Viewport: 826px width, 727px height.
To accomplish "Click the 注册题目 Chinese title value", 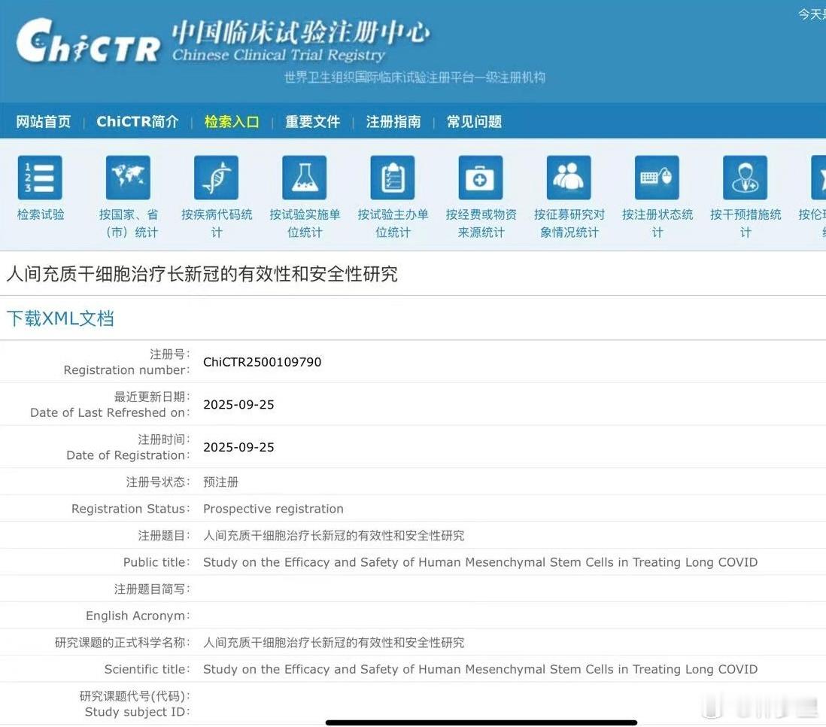I will tap(333, 536).
